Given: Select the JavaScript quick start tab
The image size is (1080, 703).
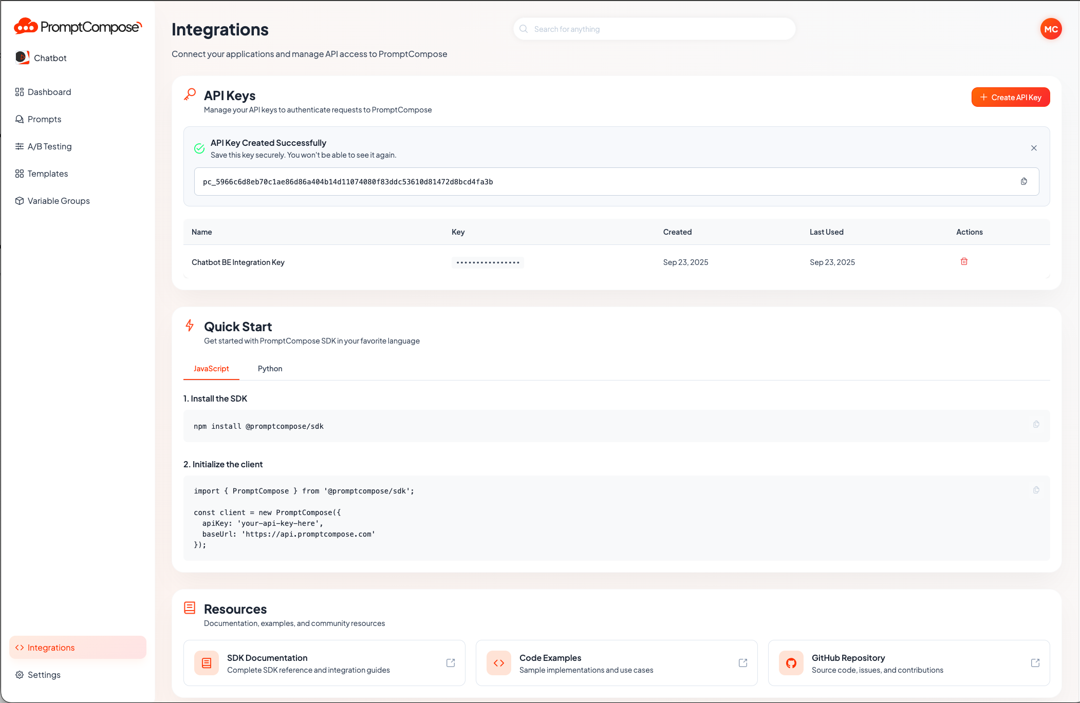Looking at the screenshot, I should [x=211, y=368].
